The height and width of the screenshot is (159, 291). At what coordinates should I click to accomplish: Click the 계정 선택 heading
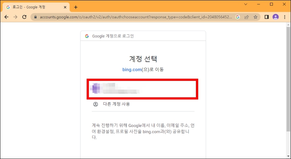[x=143, y=59]
